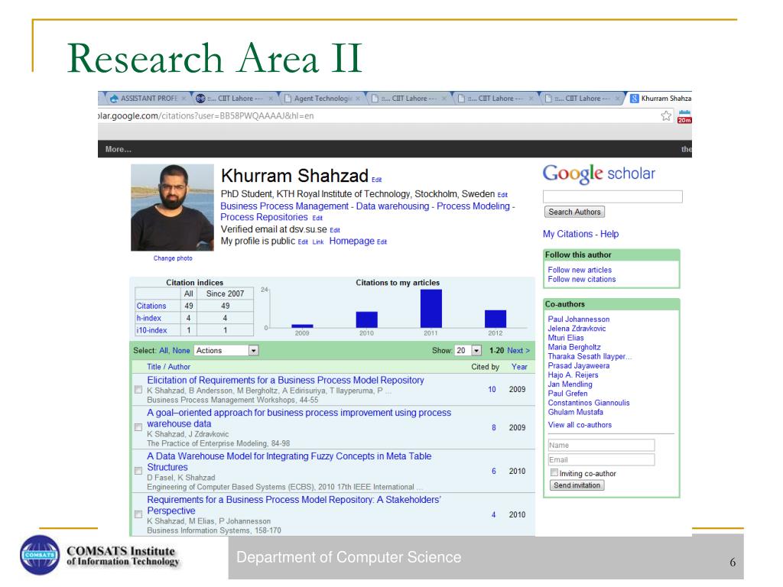
Task: Click the red 20m extension icon
Action: [x=684, y=116]
